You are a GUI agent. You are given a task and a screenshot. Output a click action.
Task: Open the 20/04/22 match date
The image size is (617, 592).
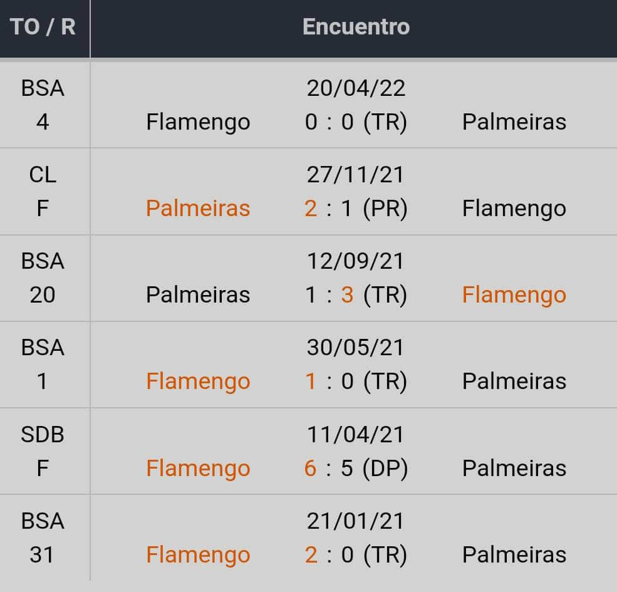pos(356,88)
